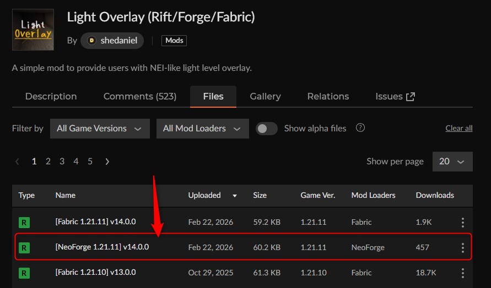Open the Comments (523) tab
The width and height of the screenshot is (491, 288).
pos(140,96)
